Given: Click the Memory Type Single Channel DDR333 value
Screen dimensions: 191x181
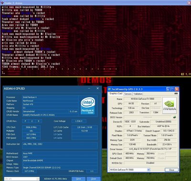Looking at the screenshot, I should (60, 168).
